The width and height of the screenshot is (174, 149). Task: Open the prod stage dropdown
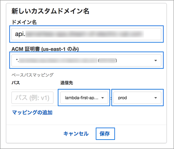pos(137,98)
